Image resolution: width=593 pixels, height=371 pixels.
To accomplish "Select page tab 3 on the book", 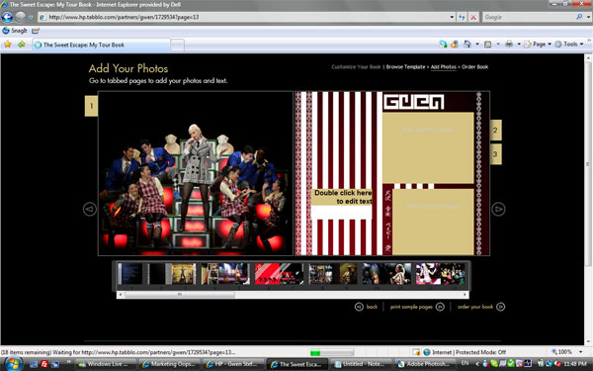I will (496, 154).
